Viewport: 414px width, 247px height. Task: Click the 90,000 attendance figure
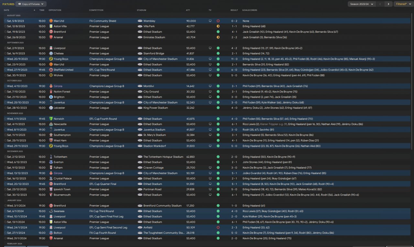[x=191, y=21]
